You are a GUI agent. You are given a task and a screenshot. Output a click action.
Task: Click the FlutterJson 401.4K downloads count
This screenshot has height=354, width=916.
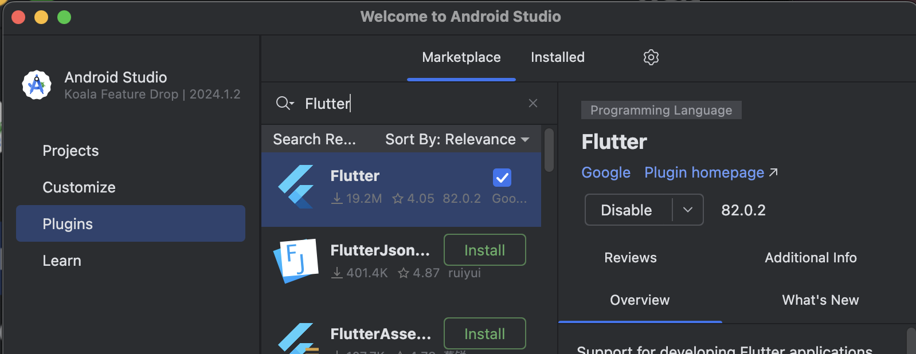(x=359, y=273)
